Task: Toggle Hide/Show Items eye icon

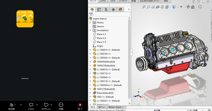Action: (x=181, y=7)
